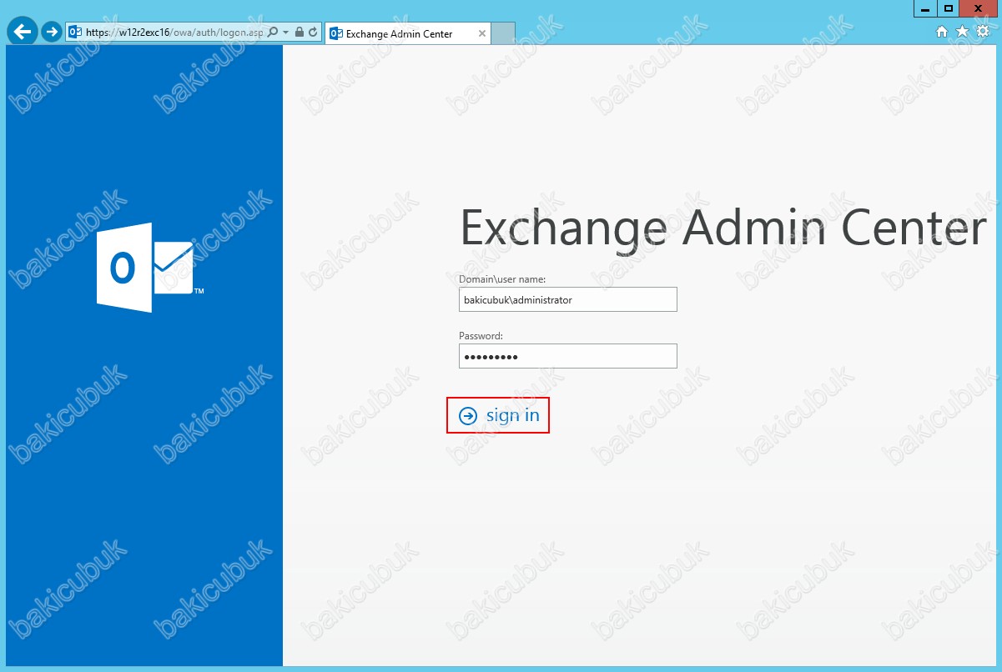Open the Tools gear icon
Viewport: 1002px width, 672px height.
pos(982,32)
